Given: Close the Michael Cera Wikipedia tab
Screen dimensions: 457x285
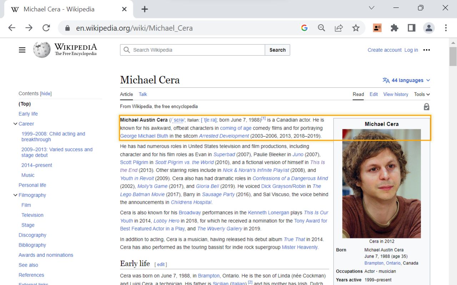Looking at the screenshot, I should pyautogui.click(x=124, y=9).
